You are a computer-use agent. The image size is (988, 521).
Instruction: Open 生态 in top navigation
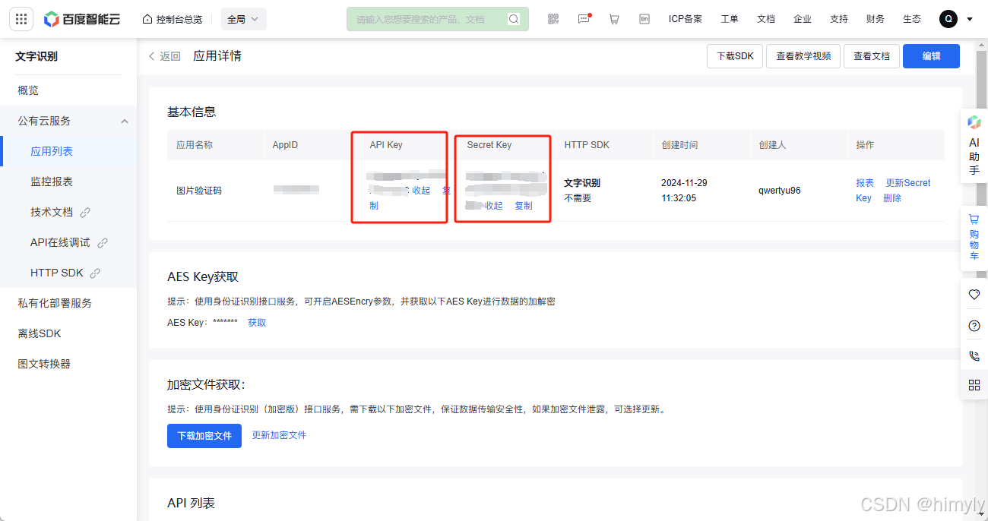click(912, 19)
